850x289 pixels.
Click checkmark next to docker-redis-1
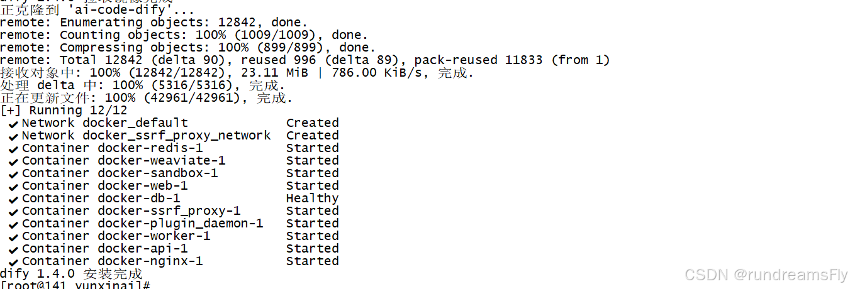point(13,149)
